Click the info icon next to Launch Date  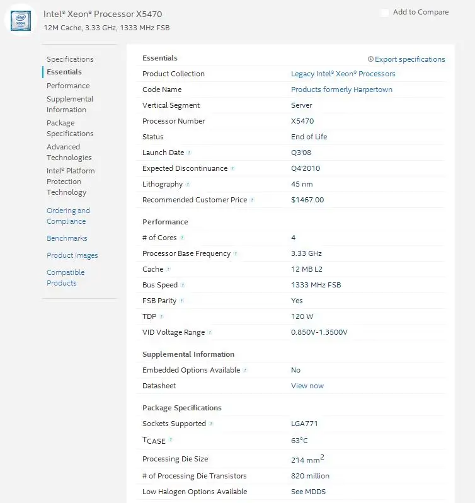[x=189, y=153]
